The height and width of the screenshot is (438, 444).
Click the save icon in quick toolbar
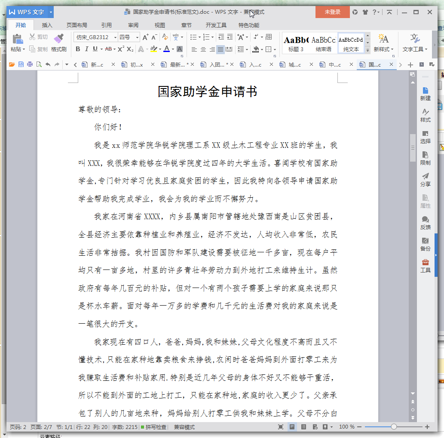[21, 64]
